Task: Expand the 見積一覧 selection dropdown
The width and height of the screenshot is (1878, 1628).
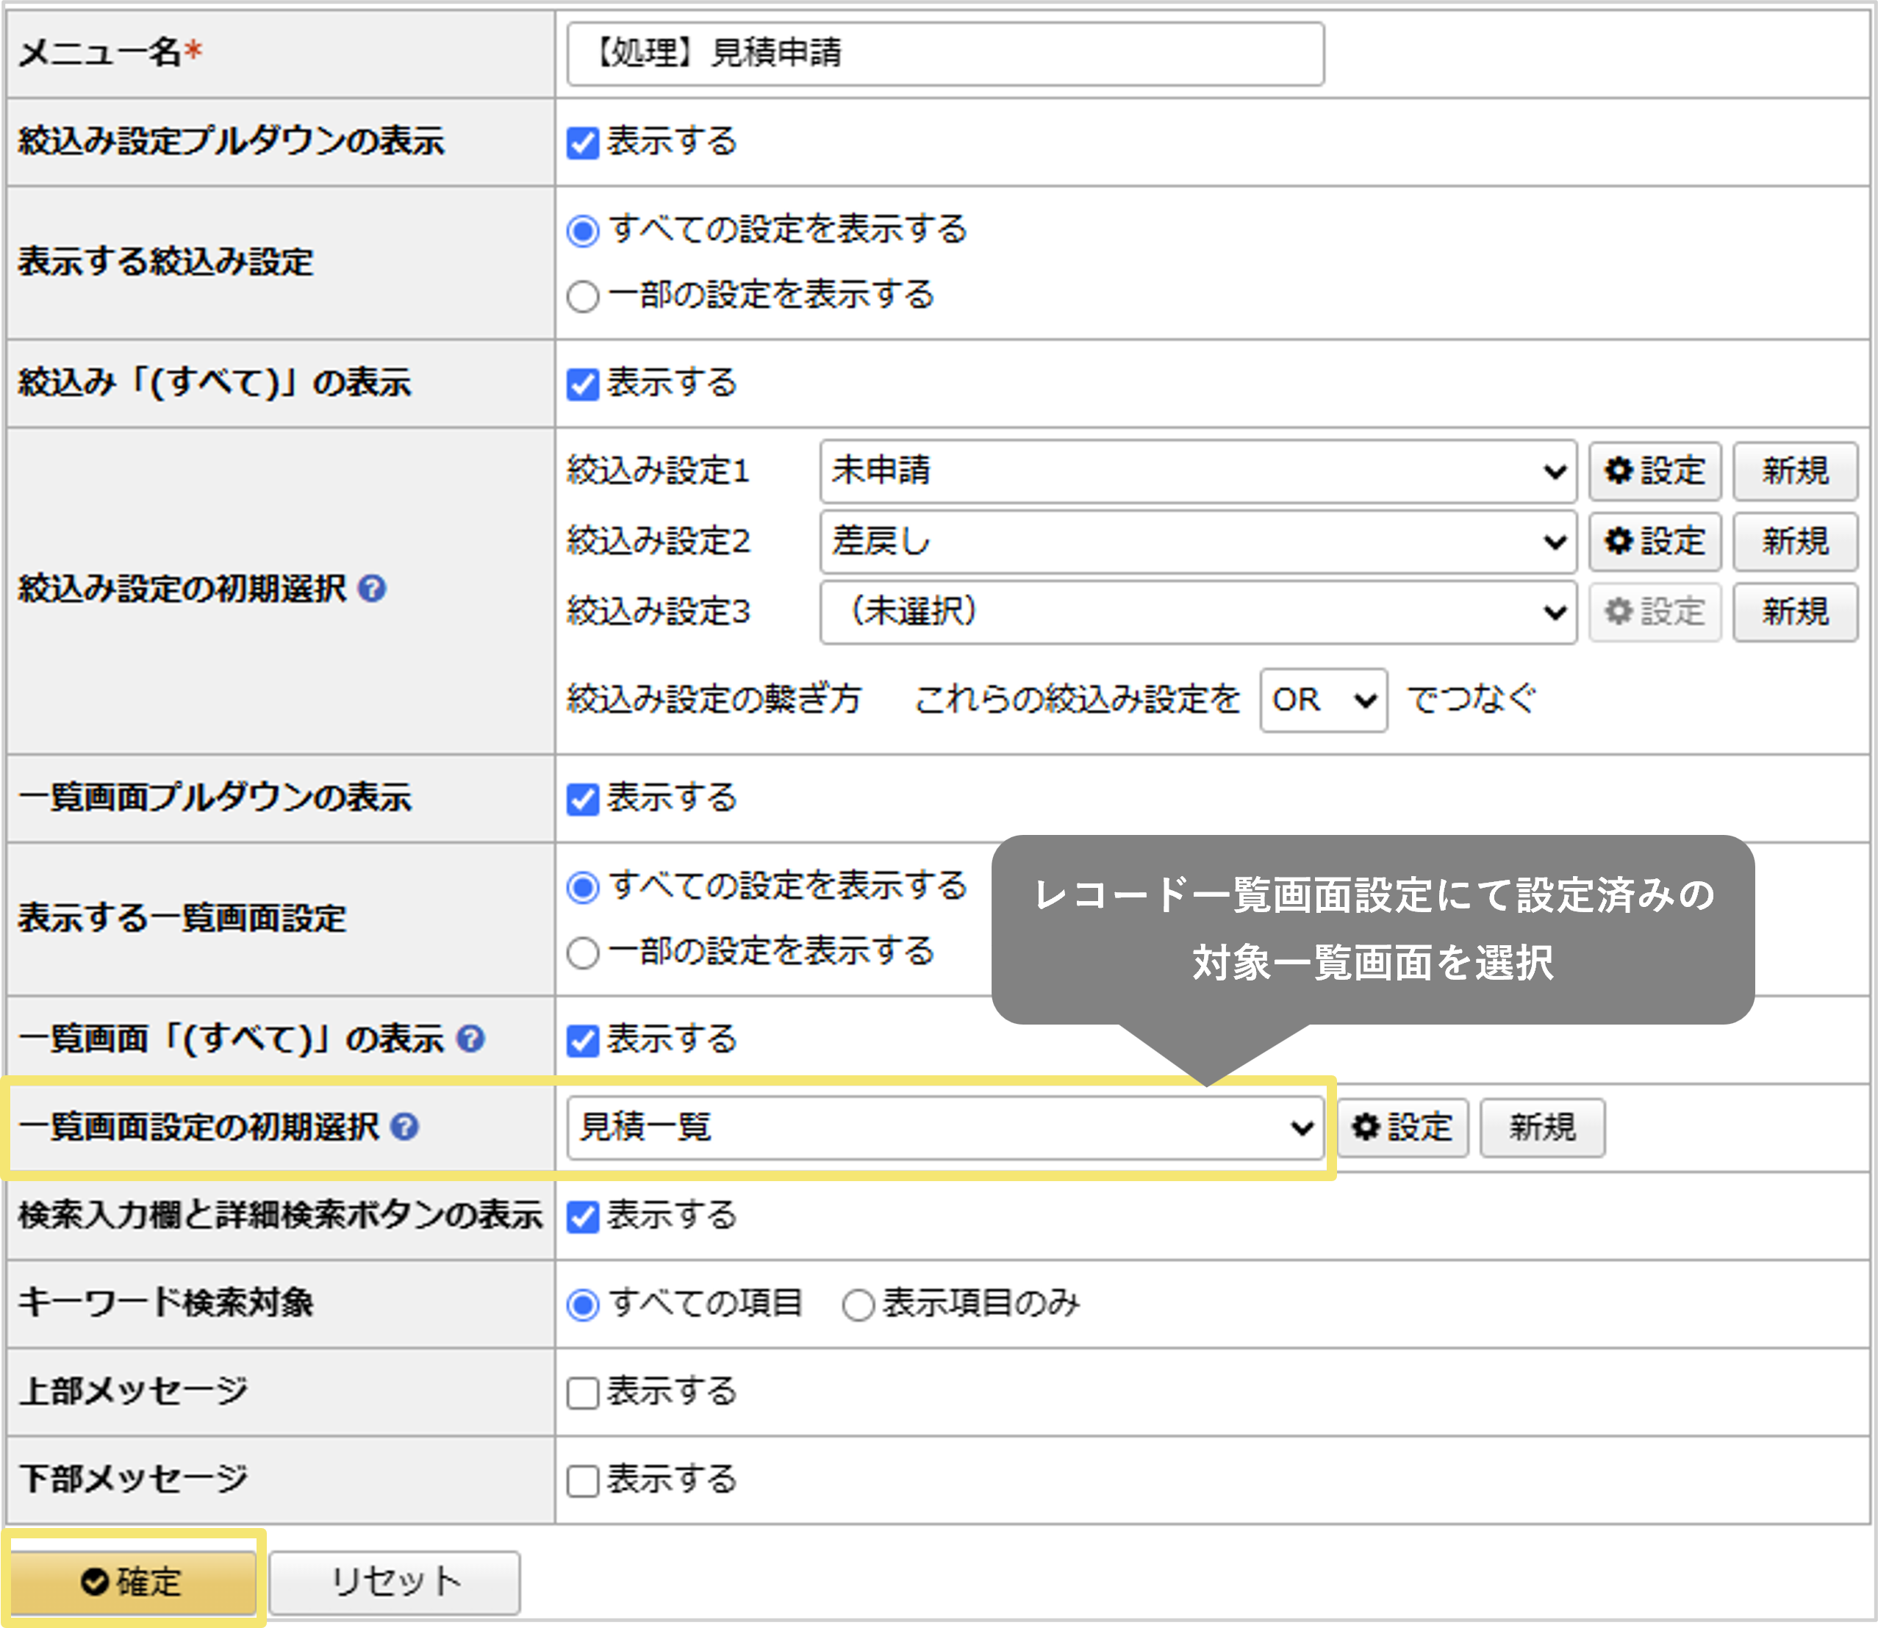Action: (946, 1127)
